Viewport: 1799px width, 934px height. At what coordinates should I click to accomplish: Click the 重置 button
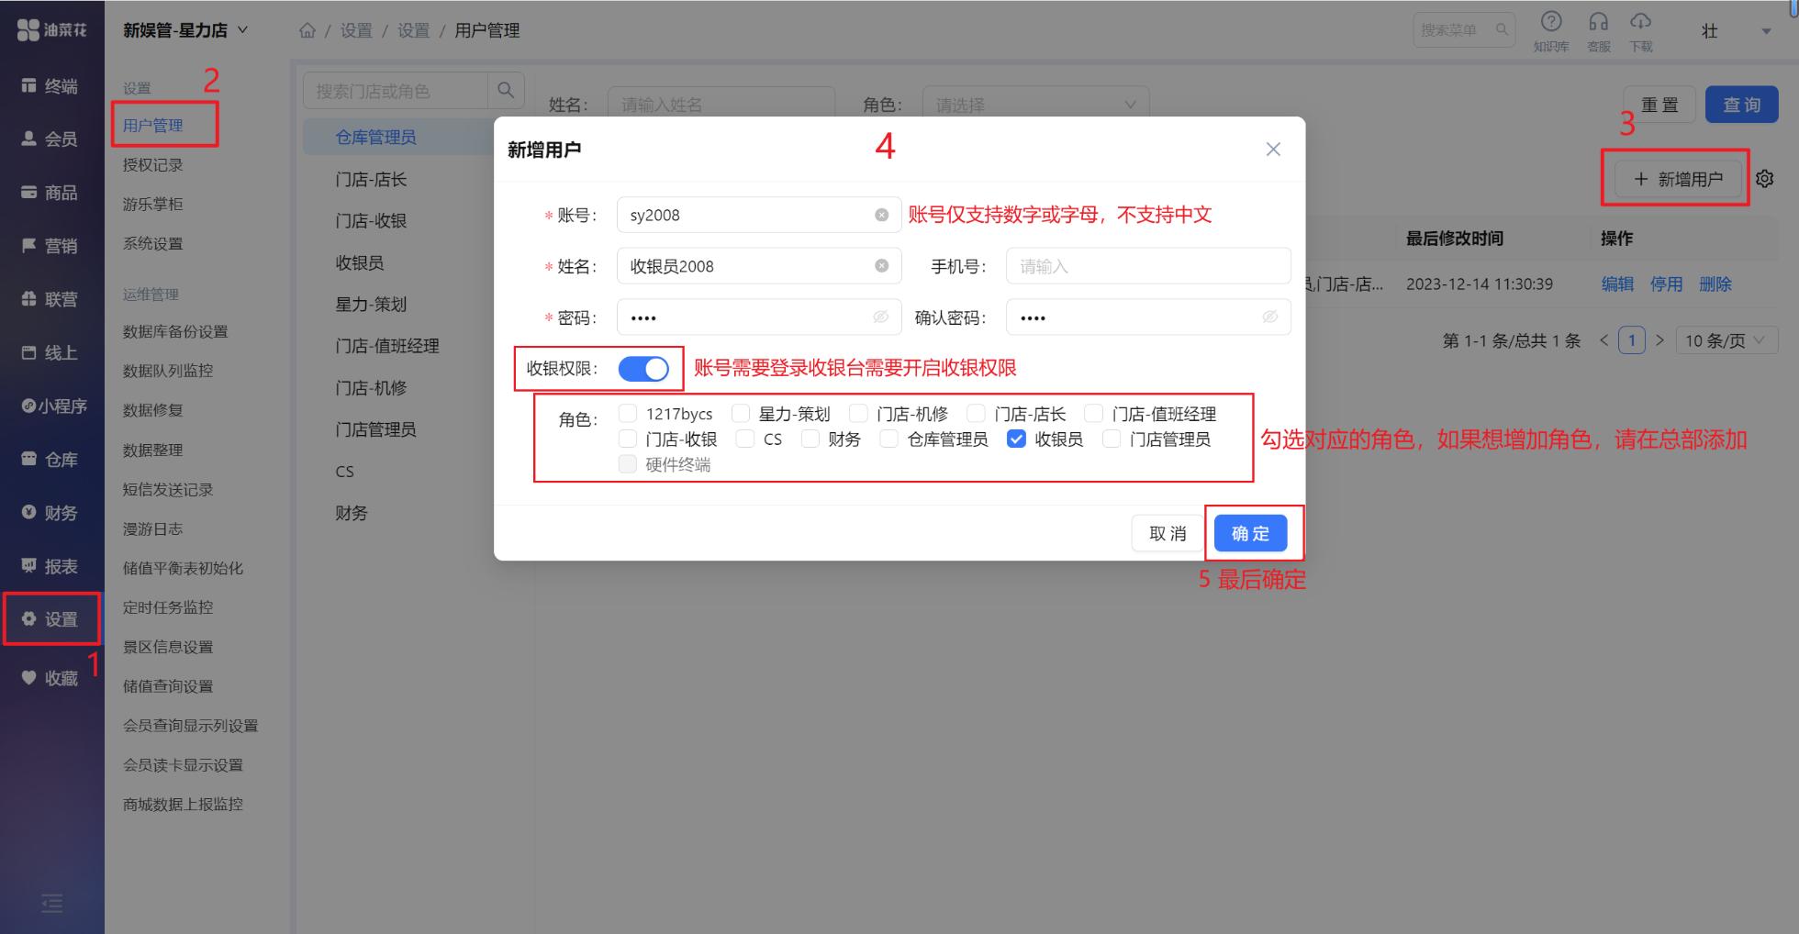[x=1659, y=105]
